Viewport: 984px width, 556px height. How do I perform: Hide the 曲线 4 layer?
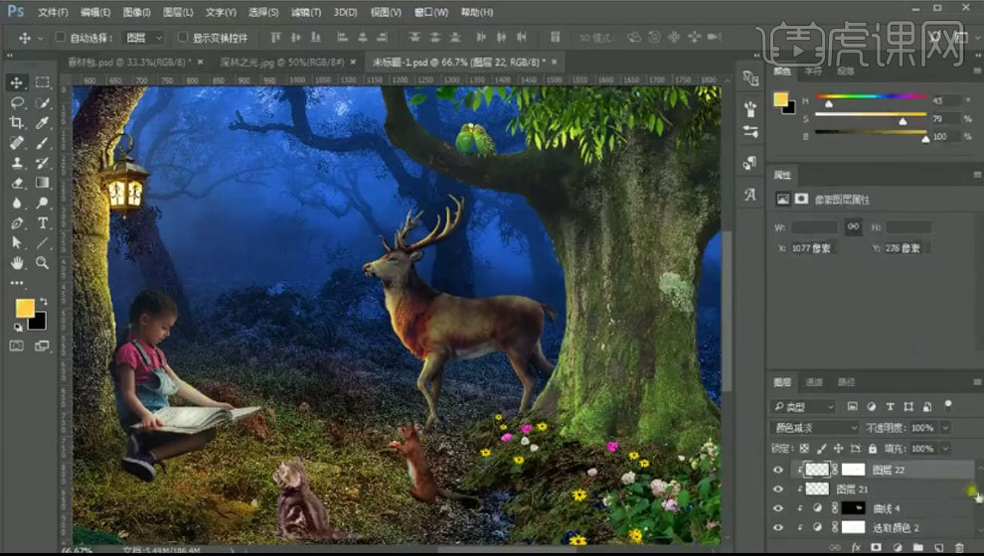(x=778, y=508)
